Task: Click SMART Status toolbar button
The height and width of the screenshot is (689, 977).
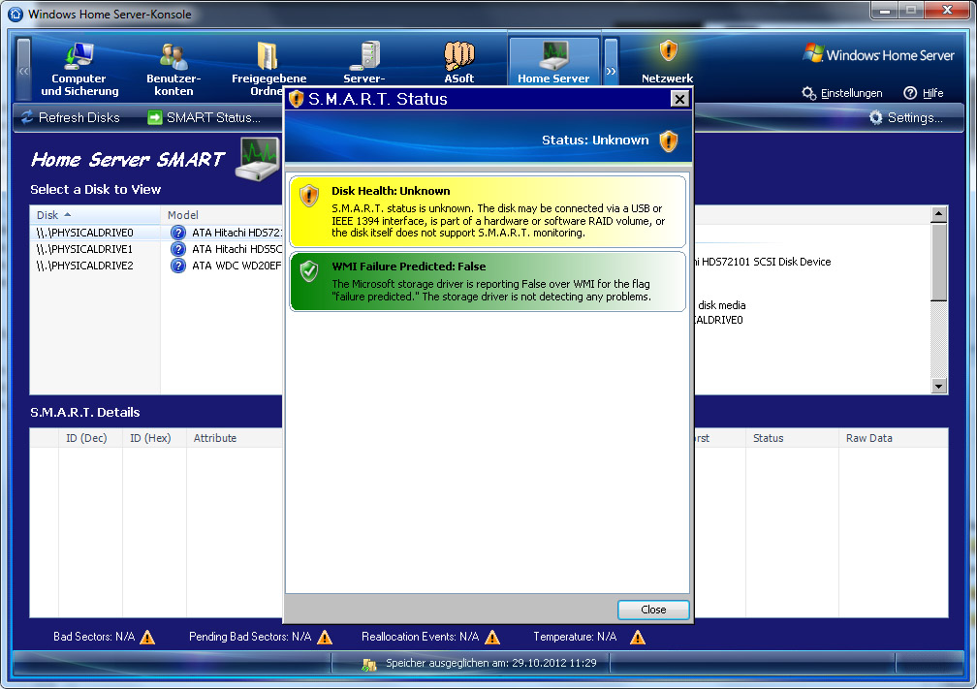Action: tap(204, 117)
